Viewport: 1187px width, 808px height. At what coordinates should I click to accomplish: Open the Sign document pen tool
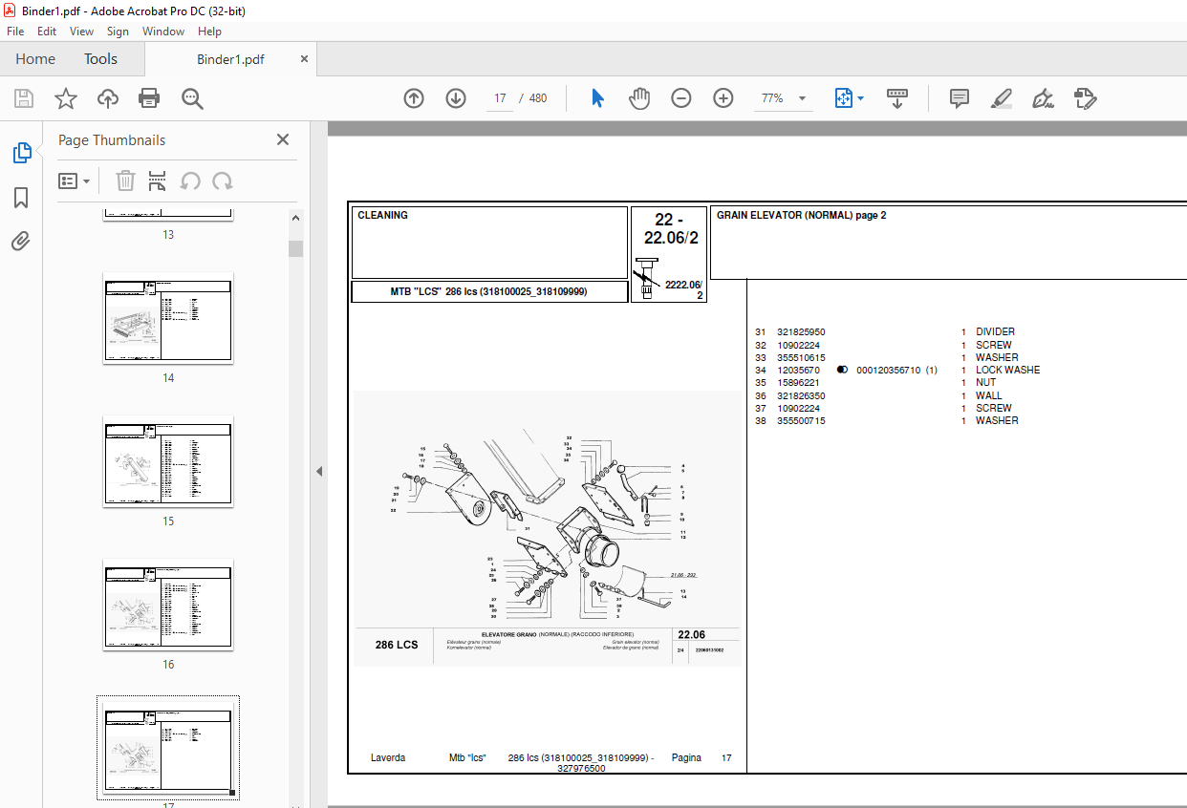[1044, 98]
